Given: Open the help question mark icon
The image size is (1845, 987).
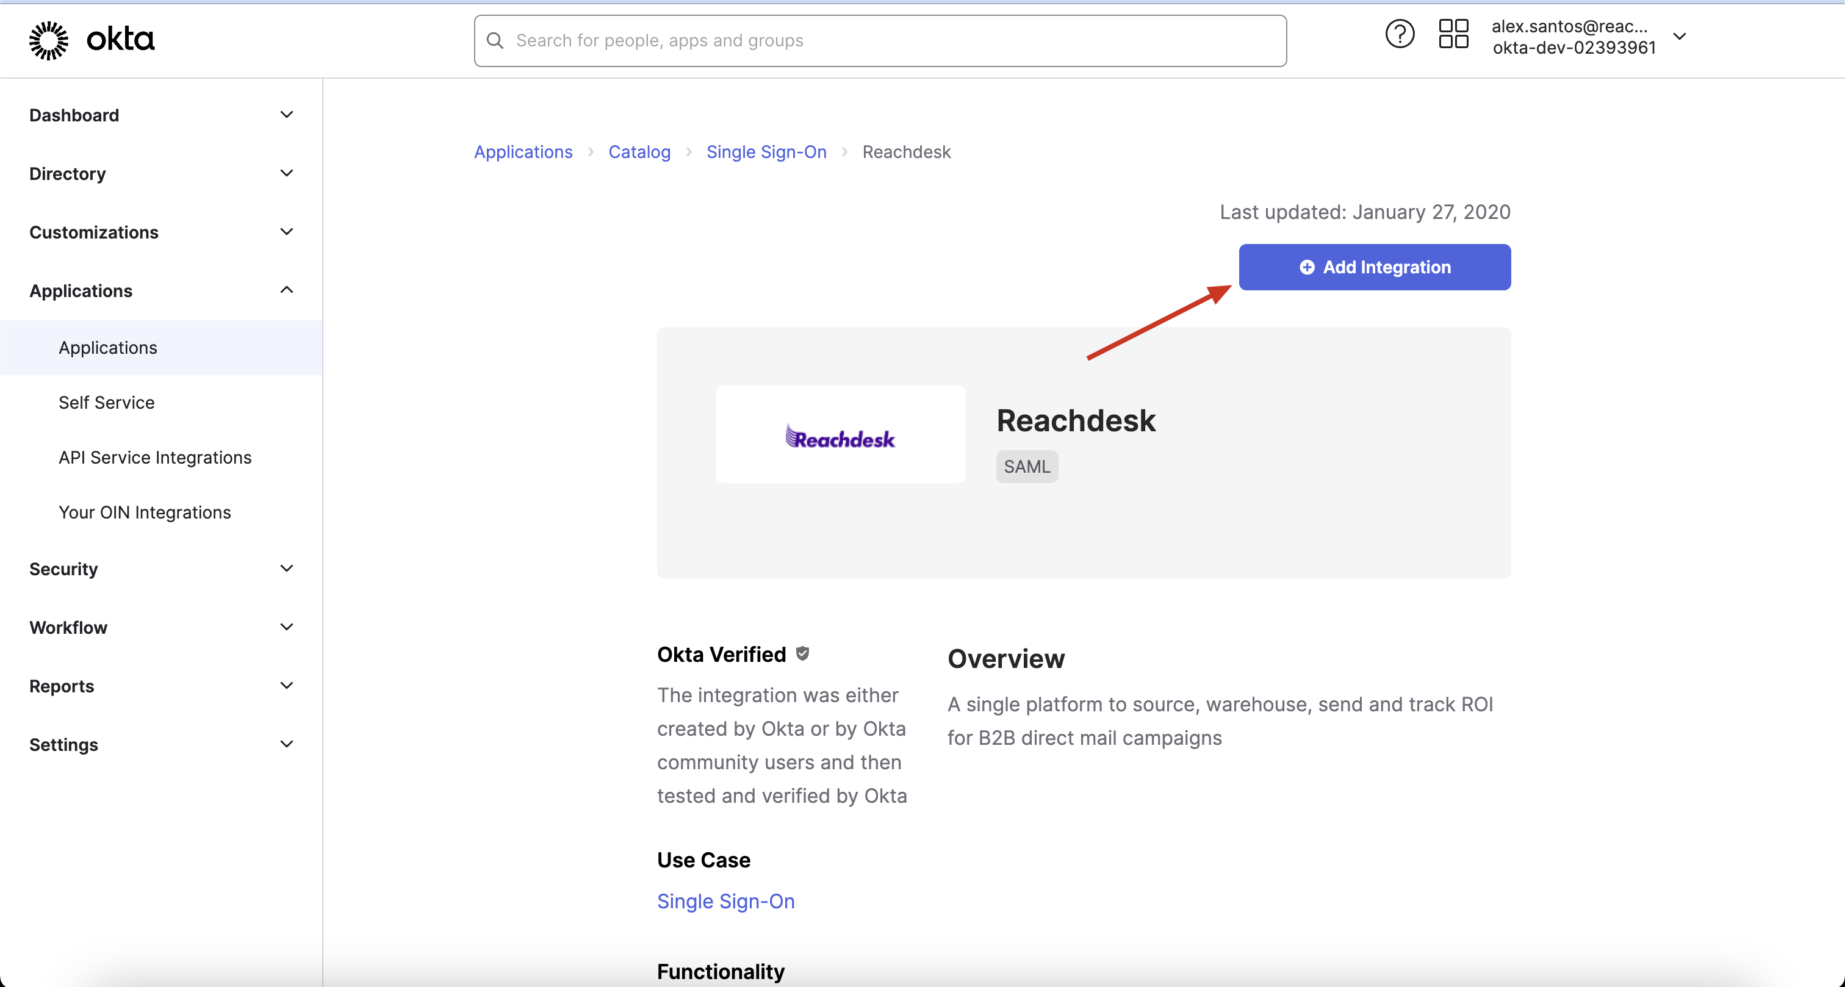Looking at the screenshot, I should pyautogui.click(x=1400, y=34).
